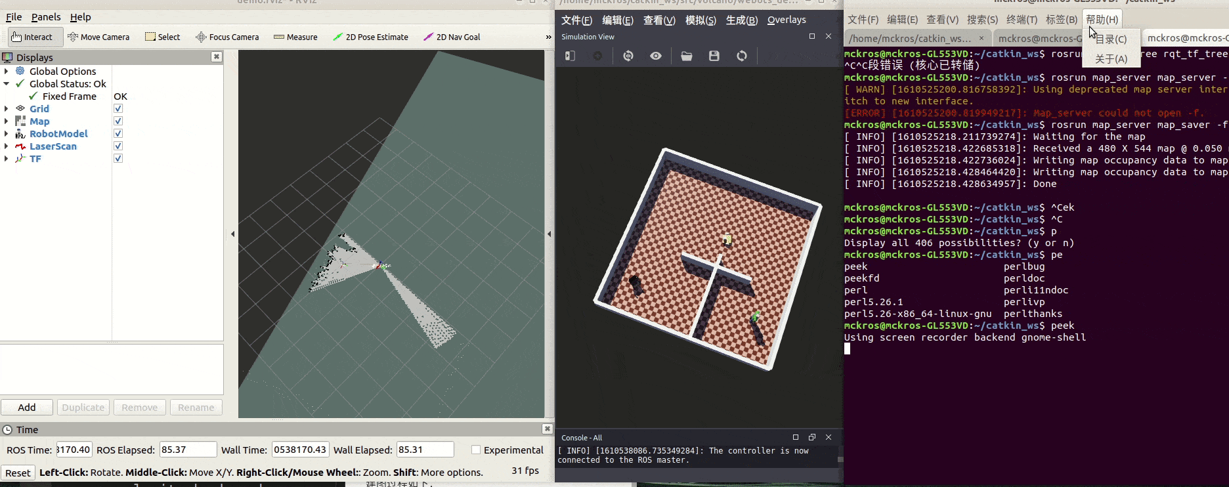
Task: Click the Wall Elapsed field
Action: [425, 450]
